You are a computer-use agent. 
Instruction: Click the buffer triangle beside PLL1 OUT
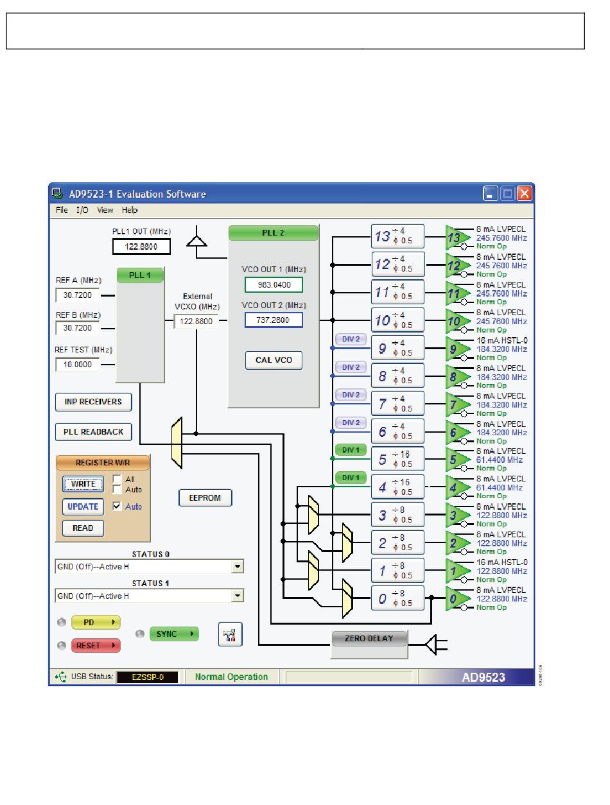pyautogui.click(x=196, y=240)
